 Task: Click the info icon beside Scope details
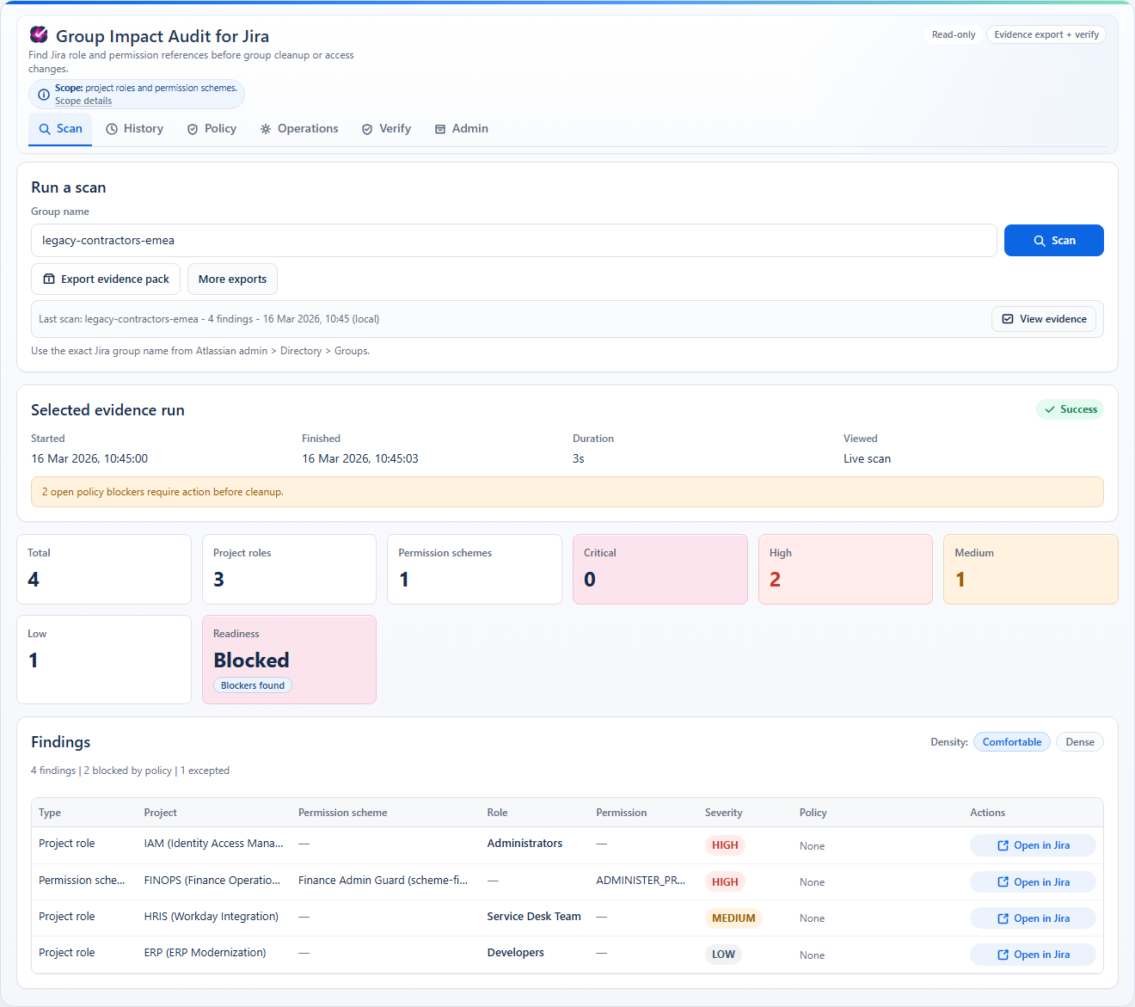tap(43, 95)
